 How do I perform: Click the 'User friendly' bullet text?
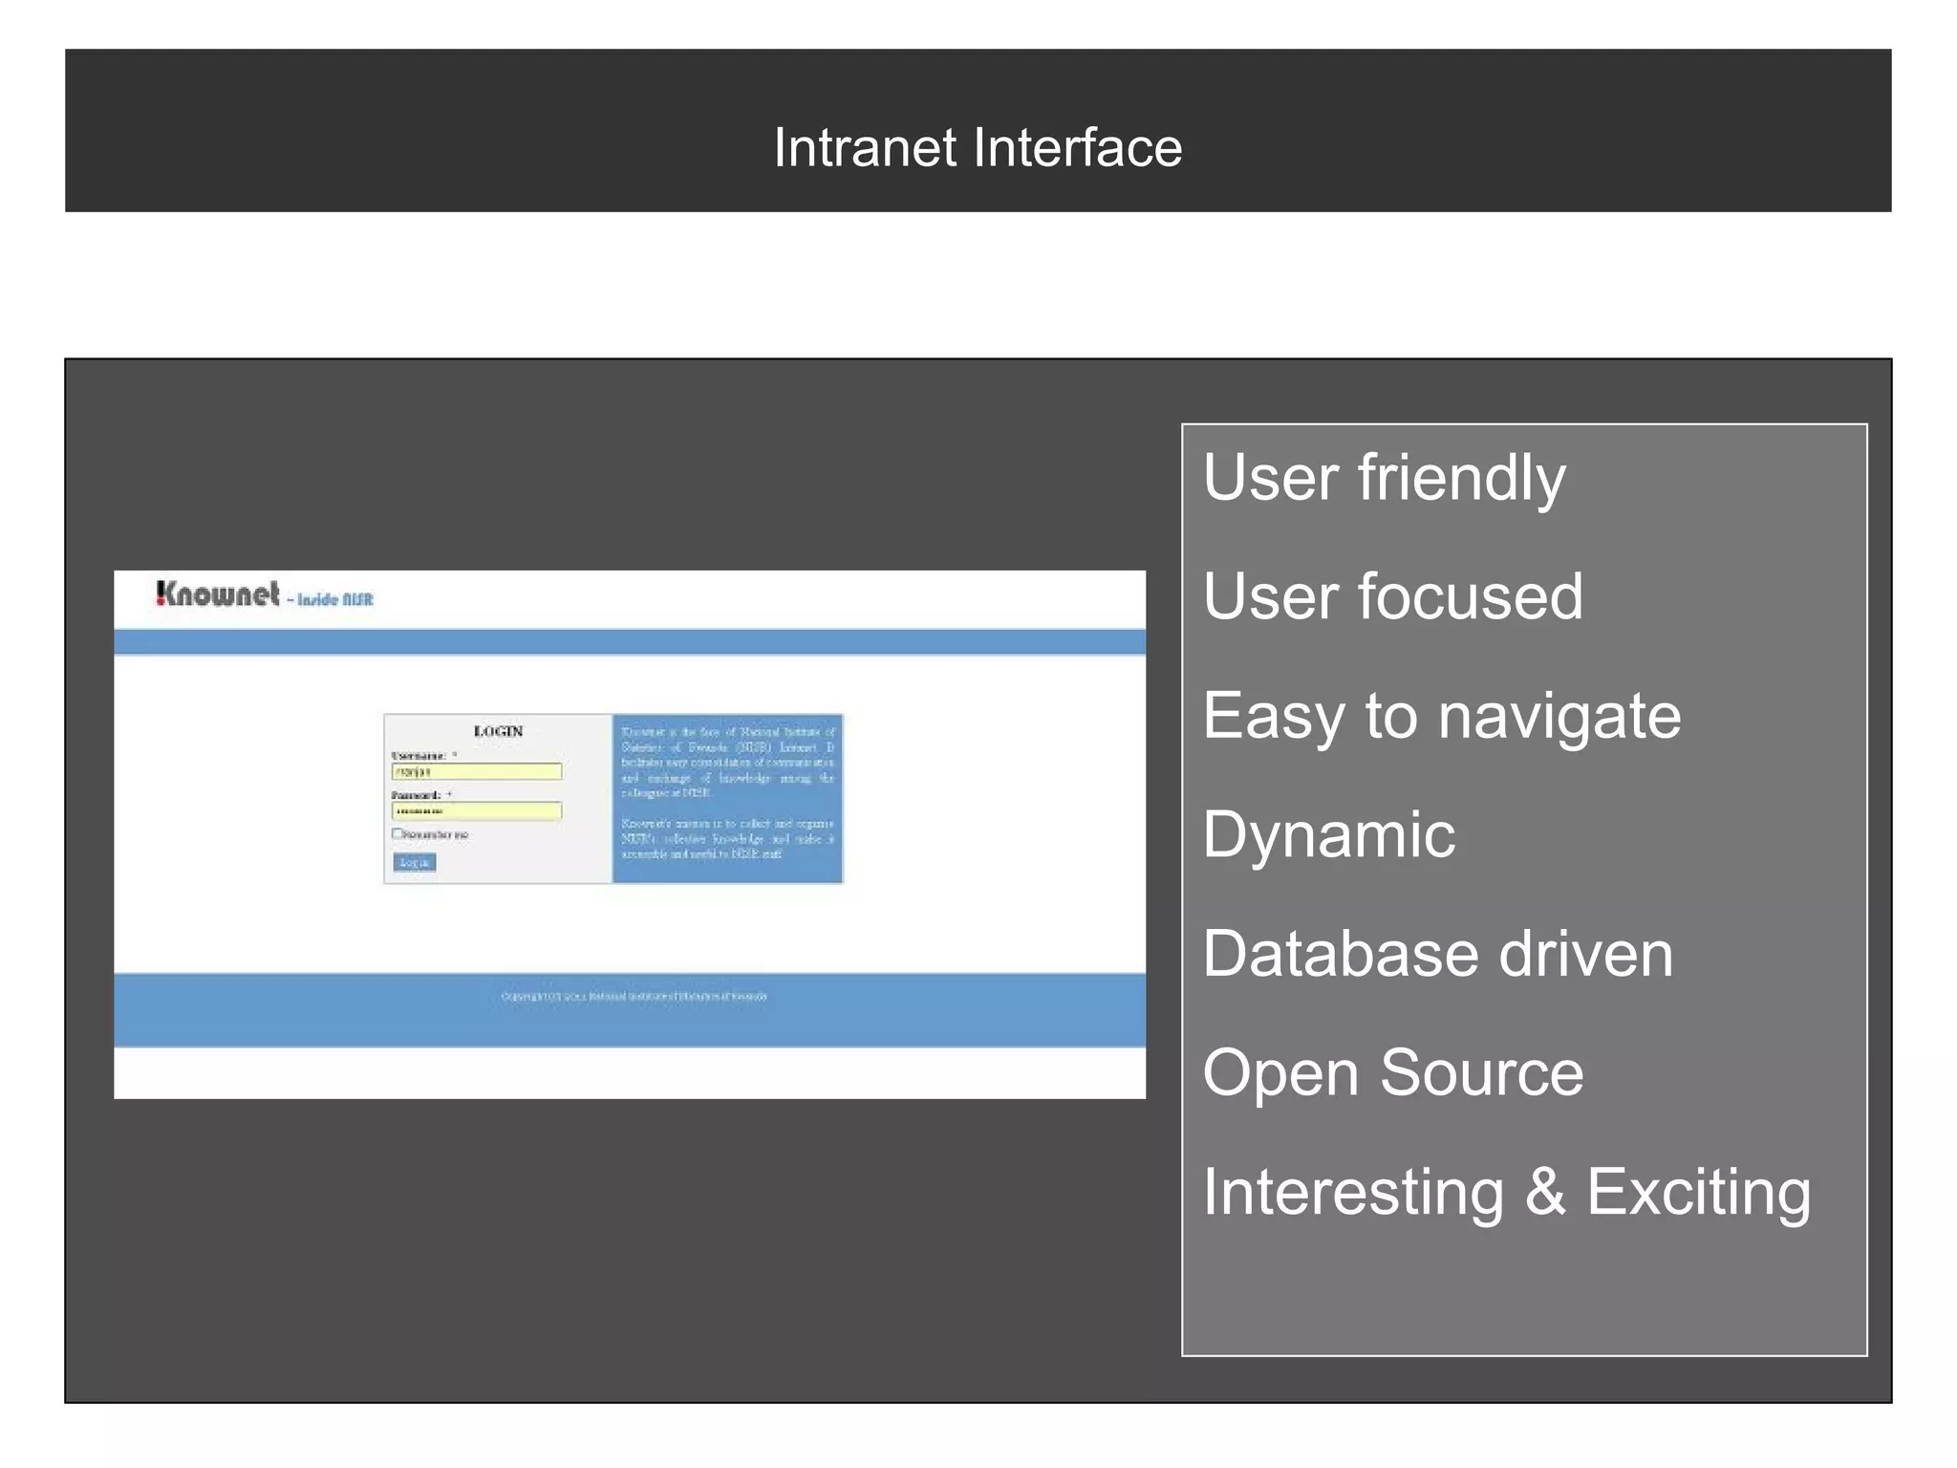pos(1383,477)
